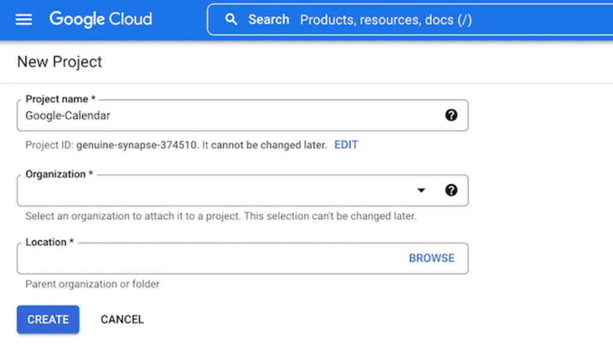Open help icon for Organization
Viewport: 613px width, 344px height.
pos(451,190)
